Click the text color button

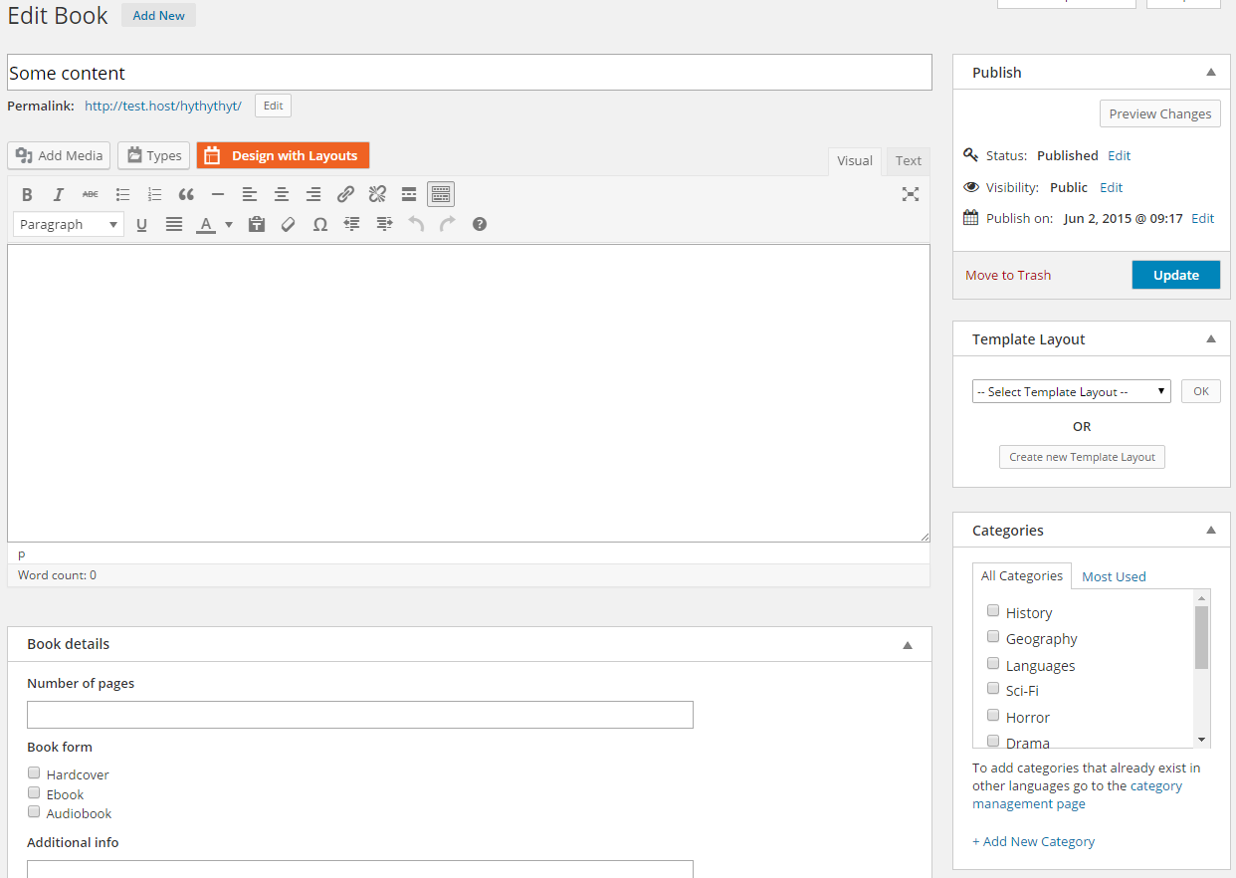(x=206, y=224)
